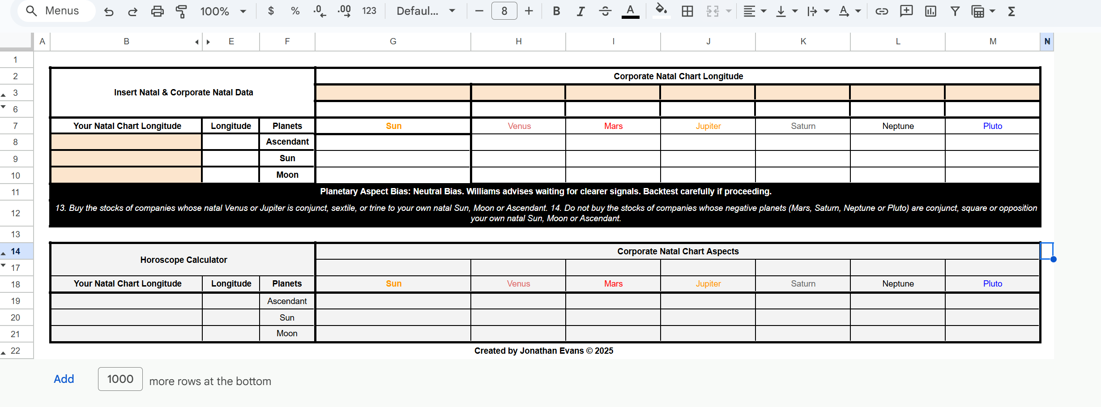This screenshot has height=407, width=1101.
Task: Toggle bold formatting
Action: [556, 11]
